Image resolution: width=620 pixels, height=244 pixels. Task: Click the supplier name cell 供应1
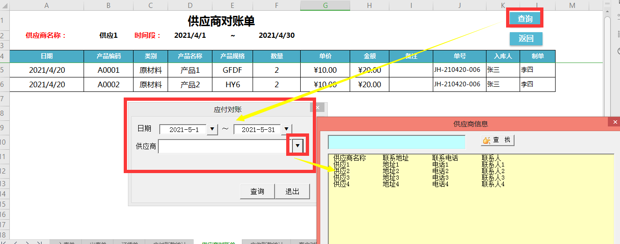(x=108, y=35)
